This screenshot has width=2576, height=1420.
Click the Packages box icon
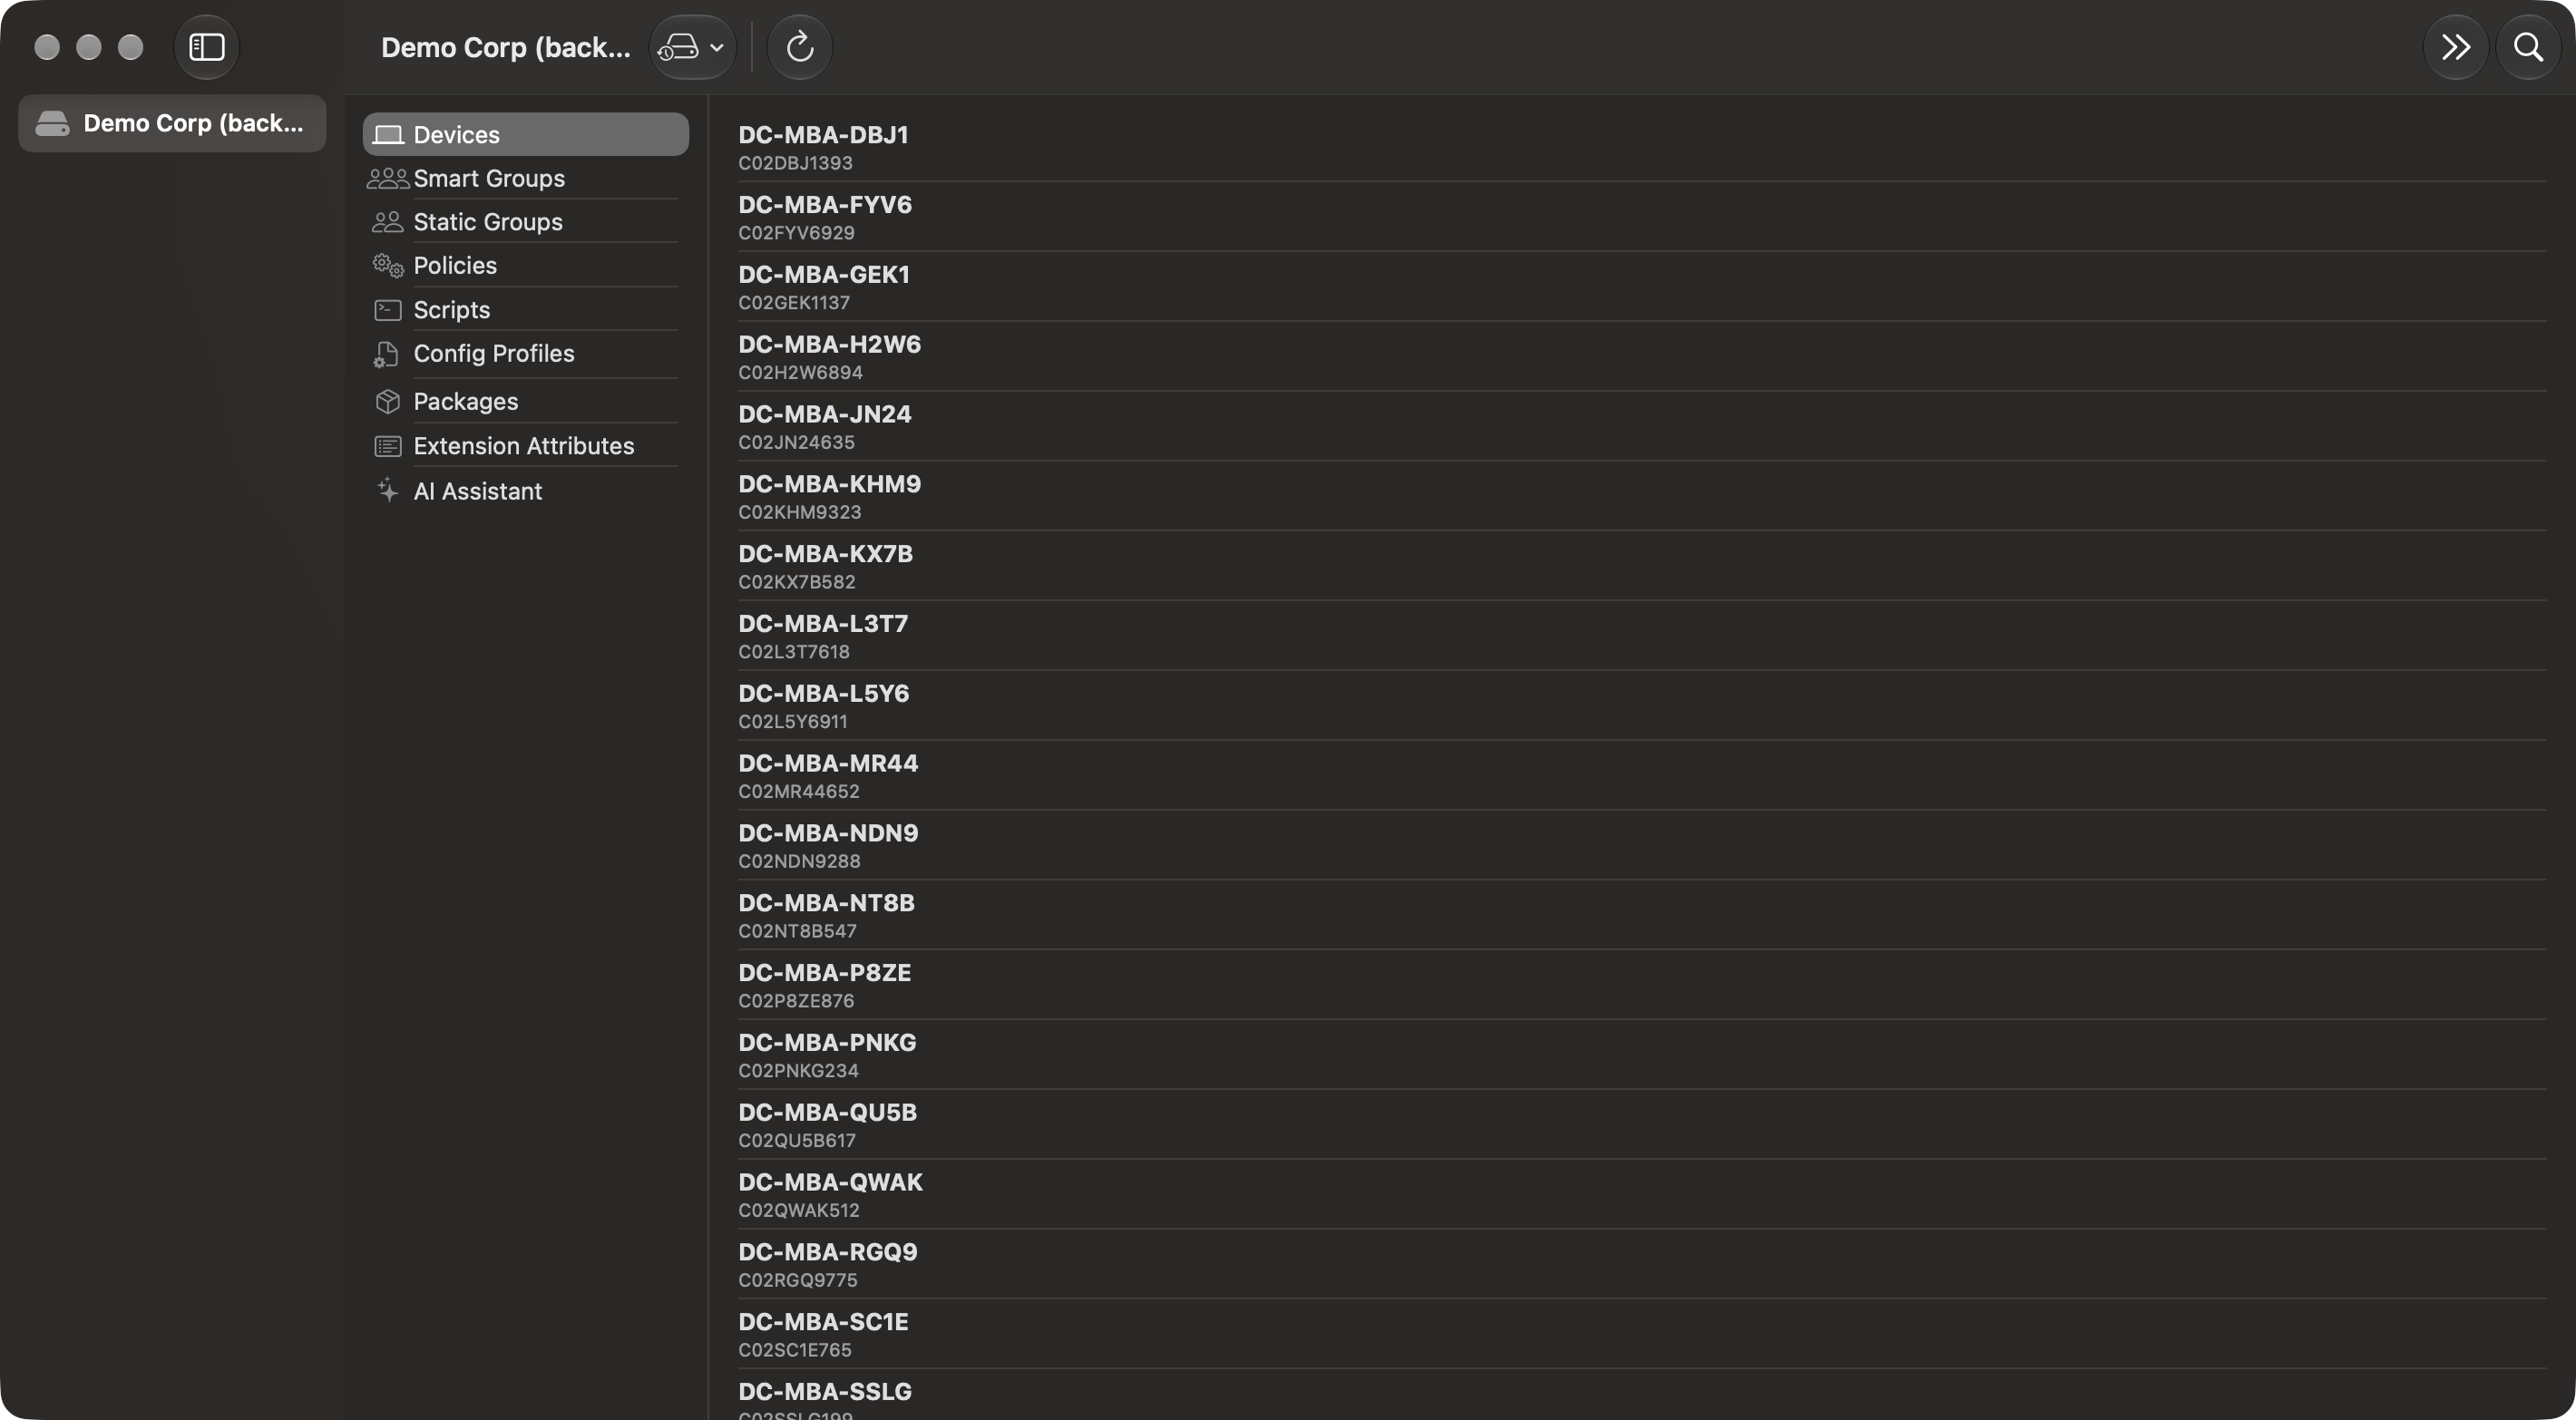(x=388, y=401)
